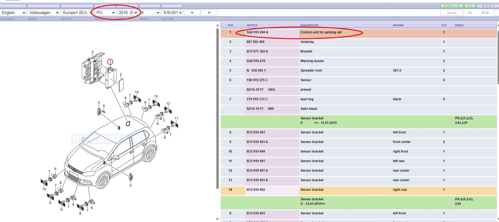Click the 5X7,5 remark cell
The image size is (499, 222).
tap(397, 70)
